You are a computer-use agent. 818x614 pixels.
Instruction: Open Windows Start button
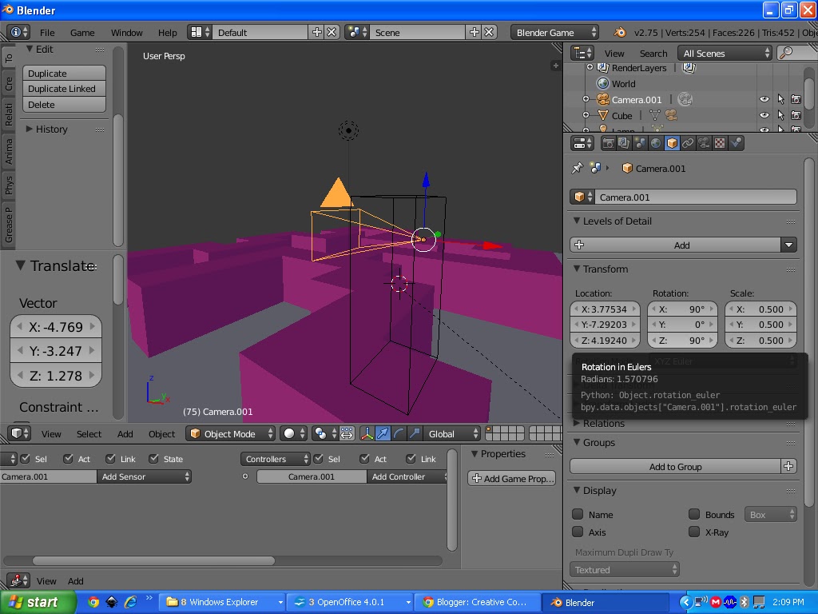37,602
